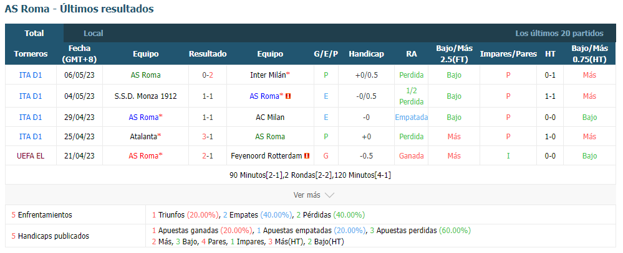The width and height of the screenshot is (623, 253).
Task: Click the Handicap column header
Action: coord(366,54)
